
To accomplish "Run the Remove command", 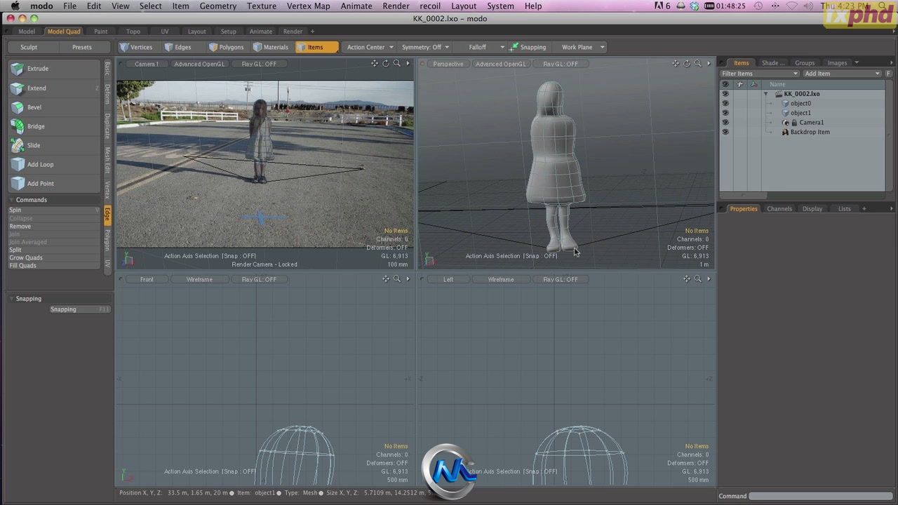I will 54,227.
